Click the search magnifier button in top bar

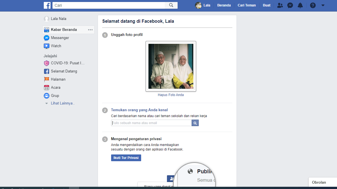[171, 5]
